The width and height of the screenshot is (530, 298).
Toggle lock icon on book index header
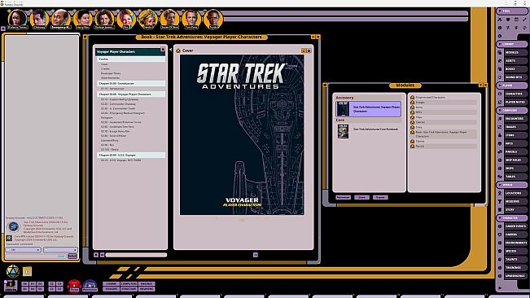[x=163, y=50]
